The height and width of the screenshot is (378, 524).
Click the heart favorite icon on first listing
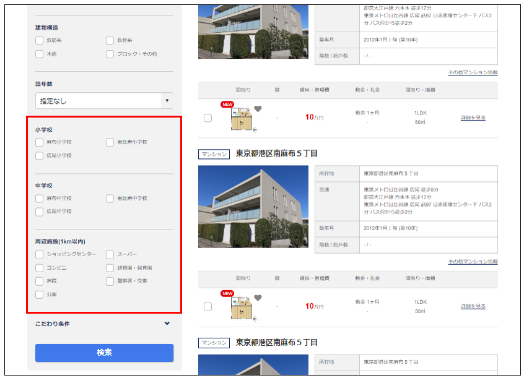pyautogui.click(x=258, y=110)
